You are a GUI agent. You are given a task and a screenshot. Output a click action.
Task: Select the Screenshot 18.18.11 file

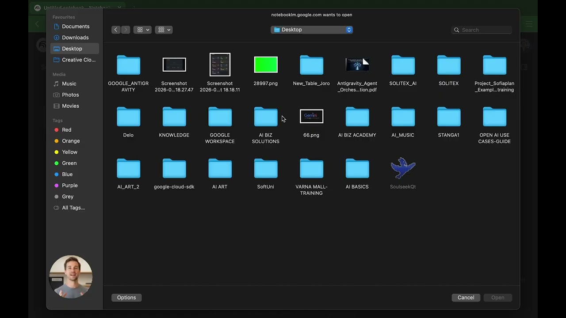tap(220, 64)
